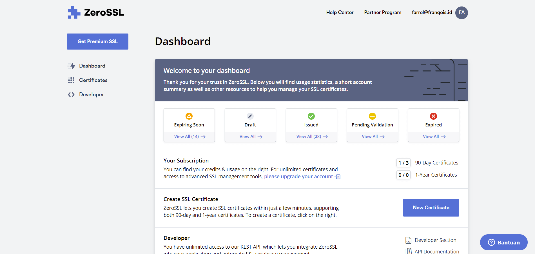Visit the Partner Program page
Screen dimensions: 535x254
(383, 12)
